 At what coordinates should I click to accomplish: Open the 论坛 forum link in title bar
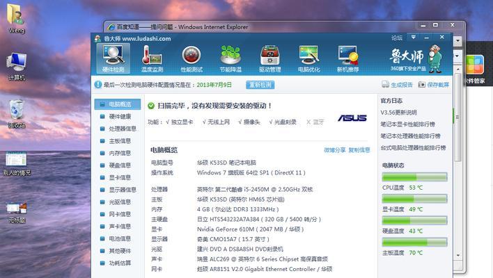click(x=397, y=38)
